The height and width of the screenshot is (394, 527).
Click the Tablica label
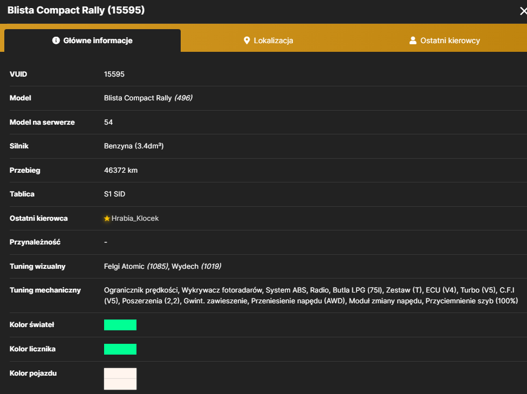[x=22, y=194]
